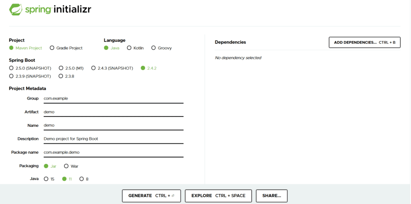
Task: Click the Package name label
Action: pos(25,152)
